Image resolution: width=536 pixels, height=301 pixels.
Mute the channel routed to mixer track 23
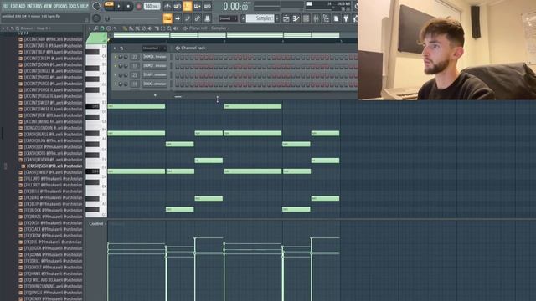[116, 74]
